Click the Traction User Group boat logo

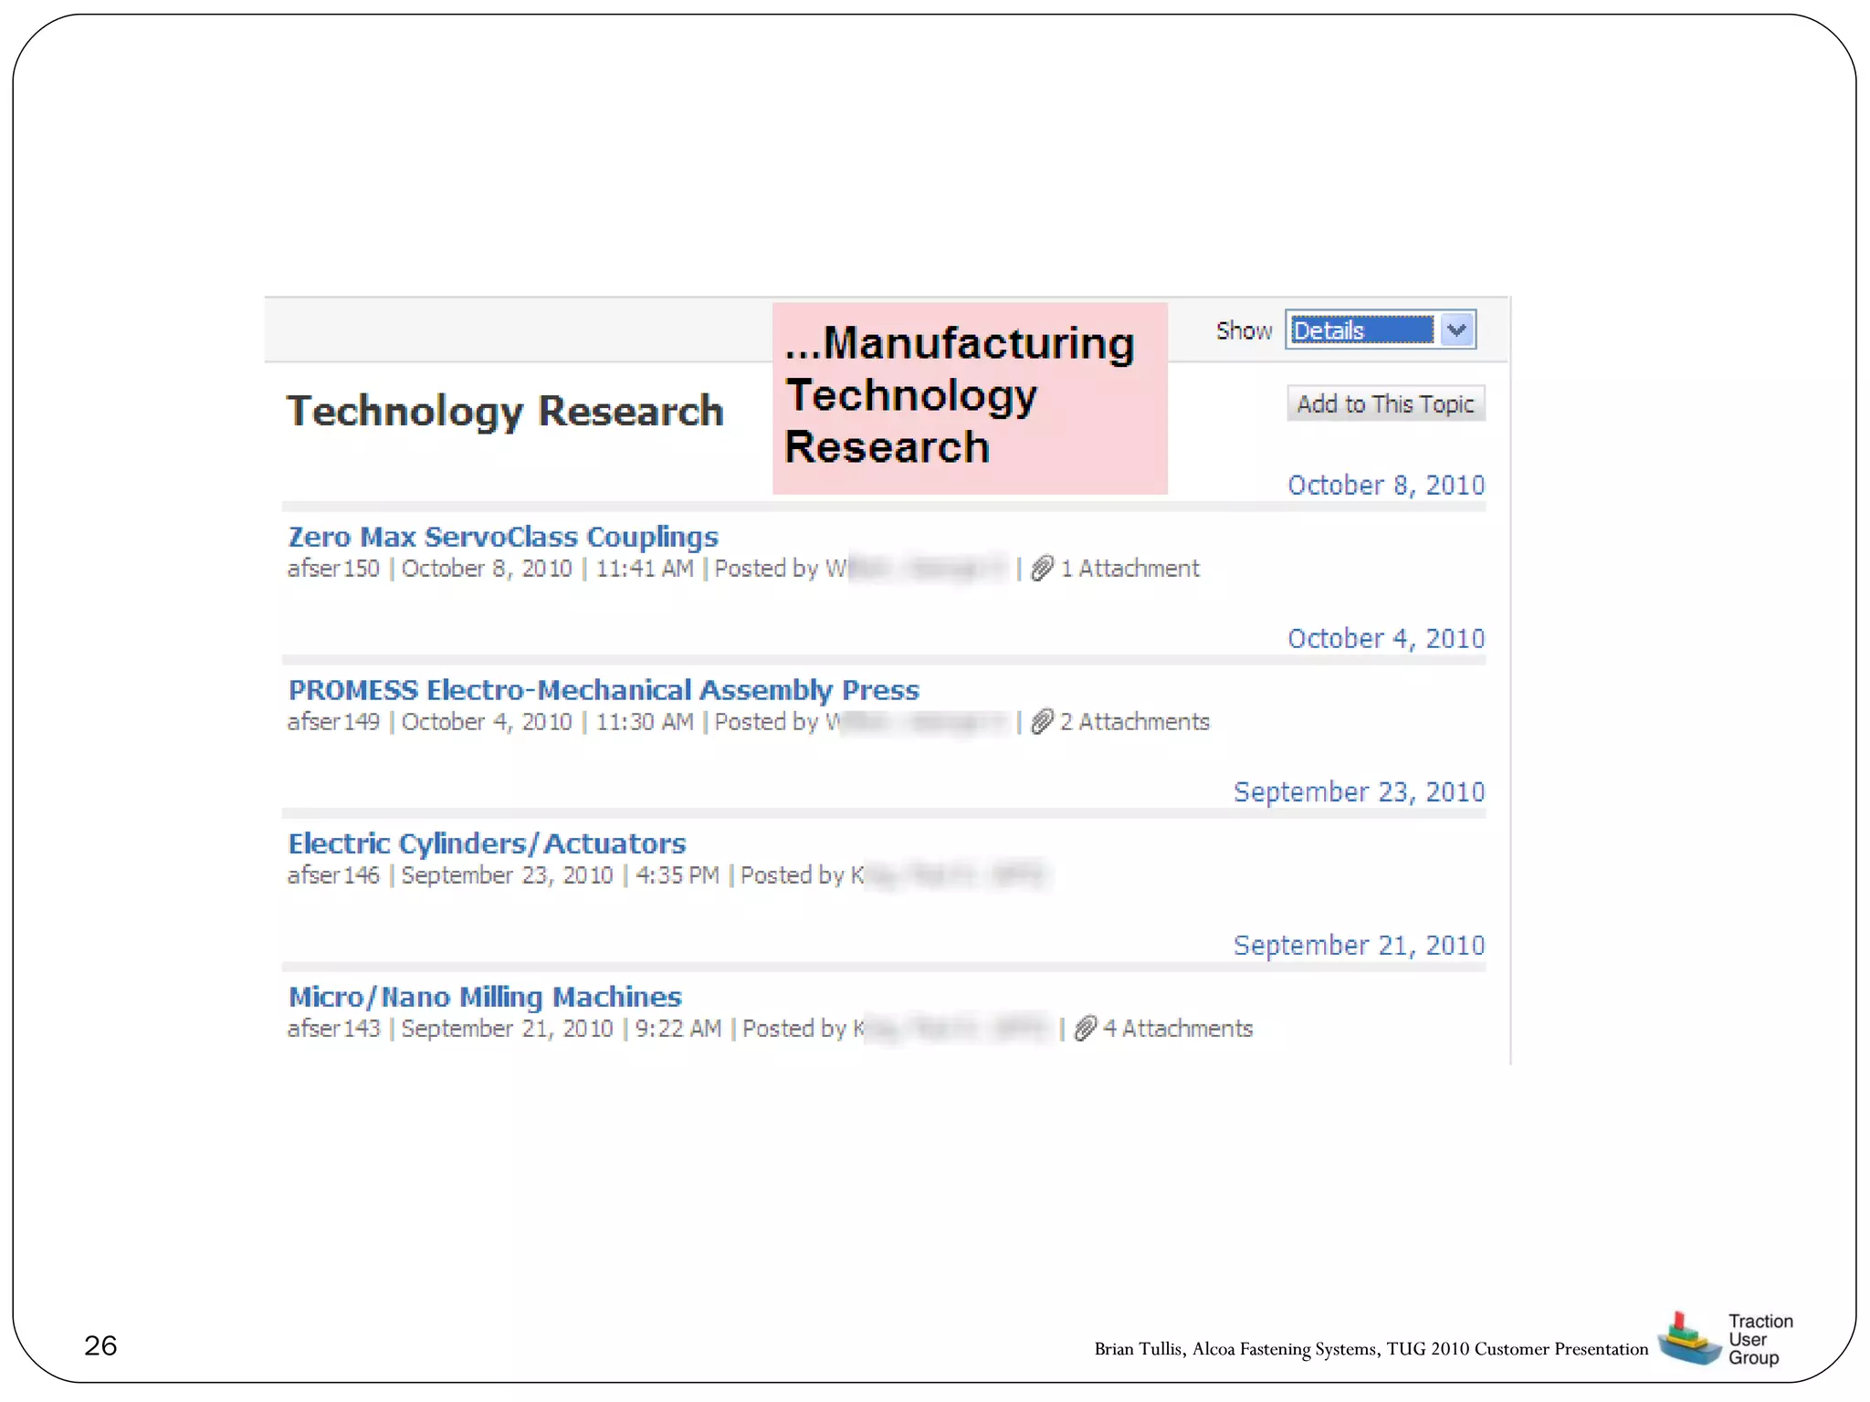coord(1687,1340)
